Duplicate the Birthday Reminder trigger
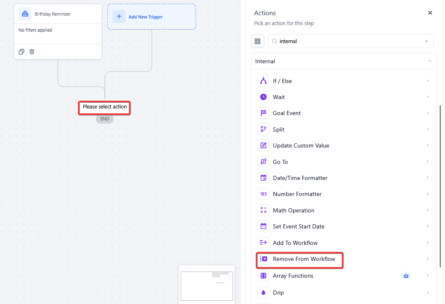This screenshot has width=445, height=304. point(21,52)
